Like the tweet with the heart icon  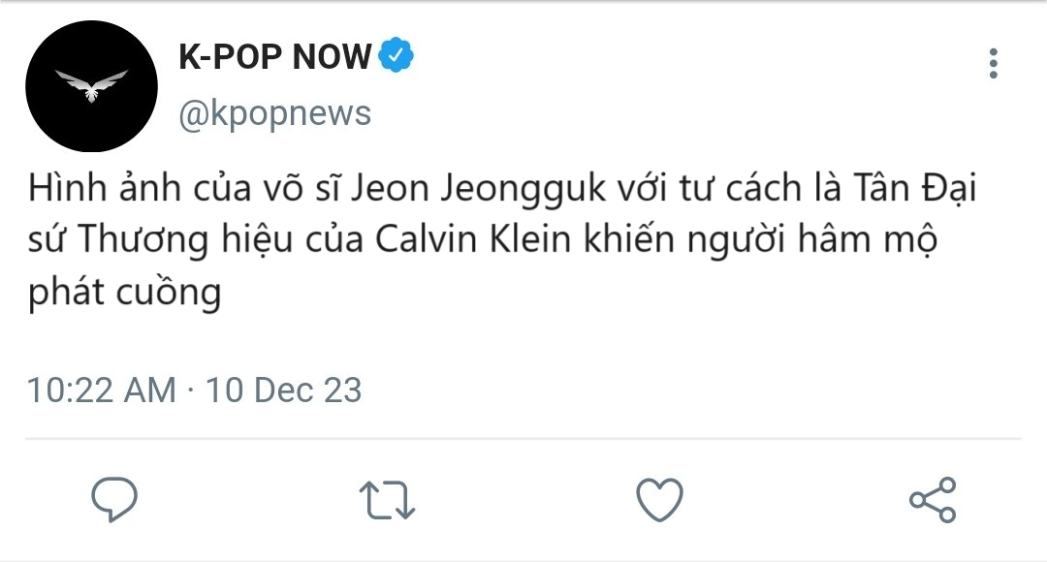coord(660,499)
